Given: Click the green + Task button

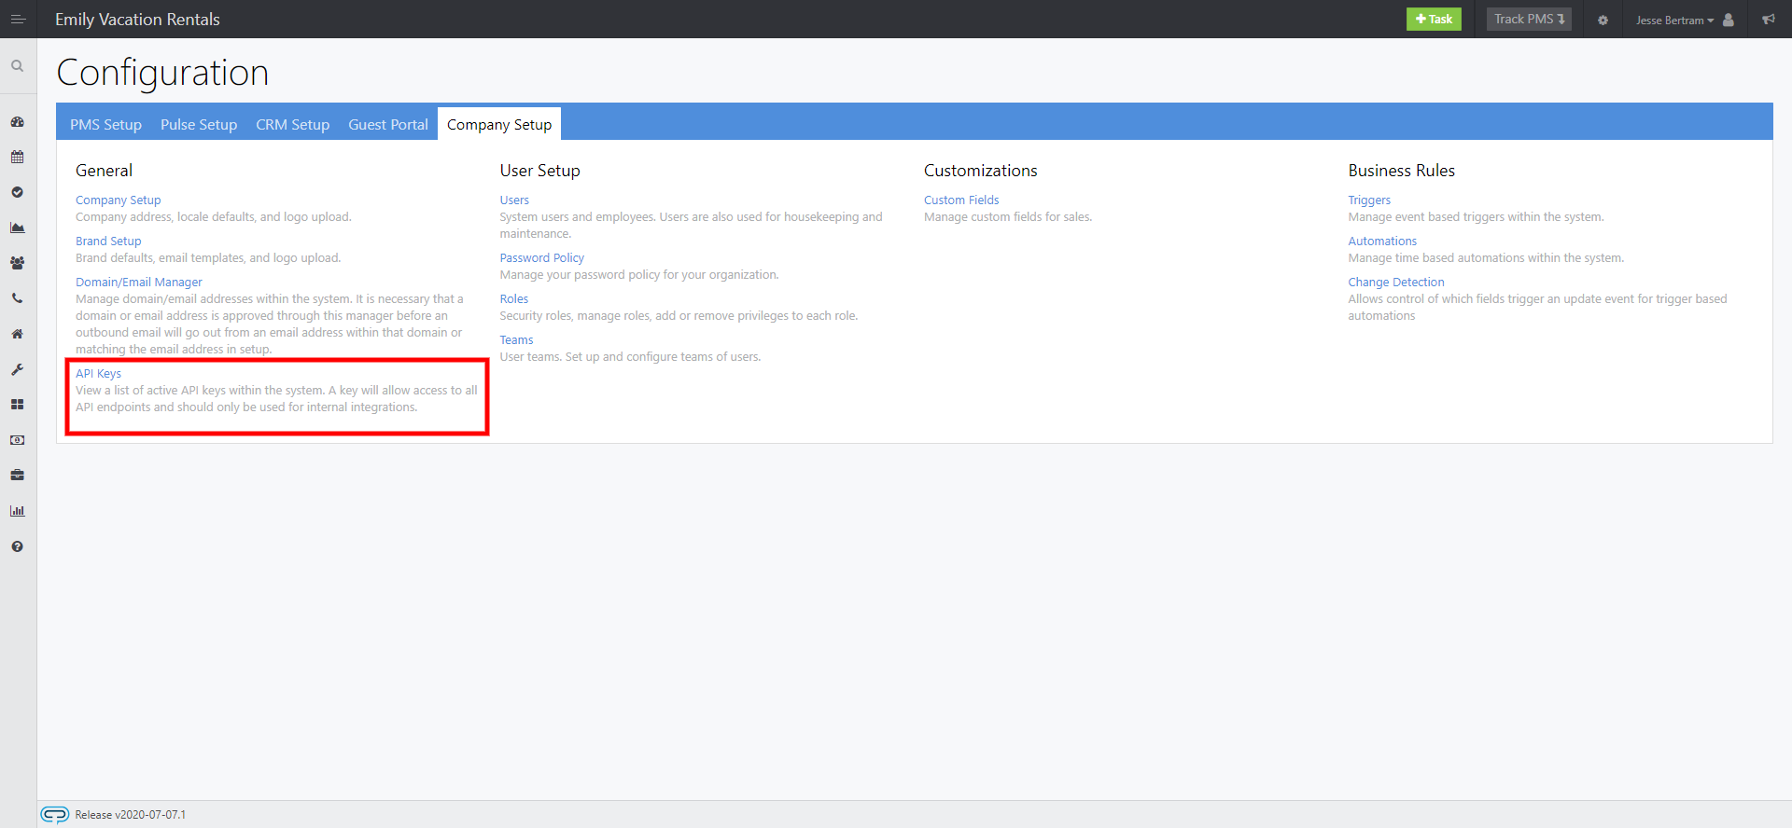Looking at the screenshot, I should [x=1434, y=19].
